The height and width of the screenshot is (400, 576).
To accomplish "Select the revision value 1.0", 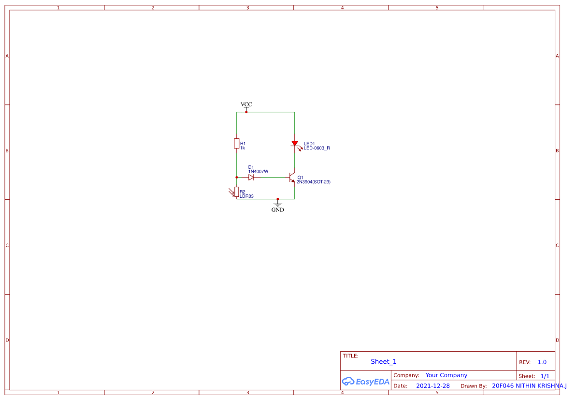I will coord(542,361).
